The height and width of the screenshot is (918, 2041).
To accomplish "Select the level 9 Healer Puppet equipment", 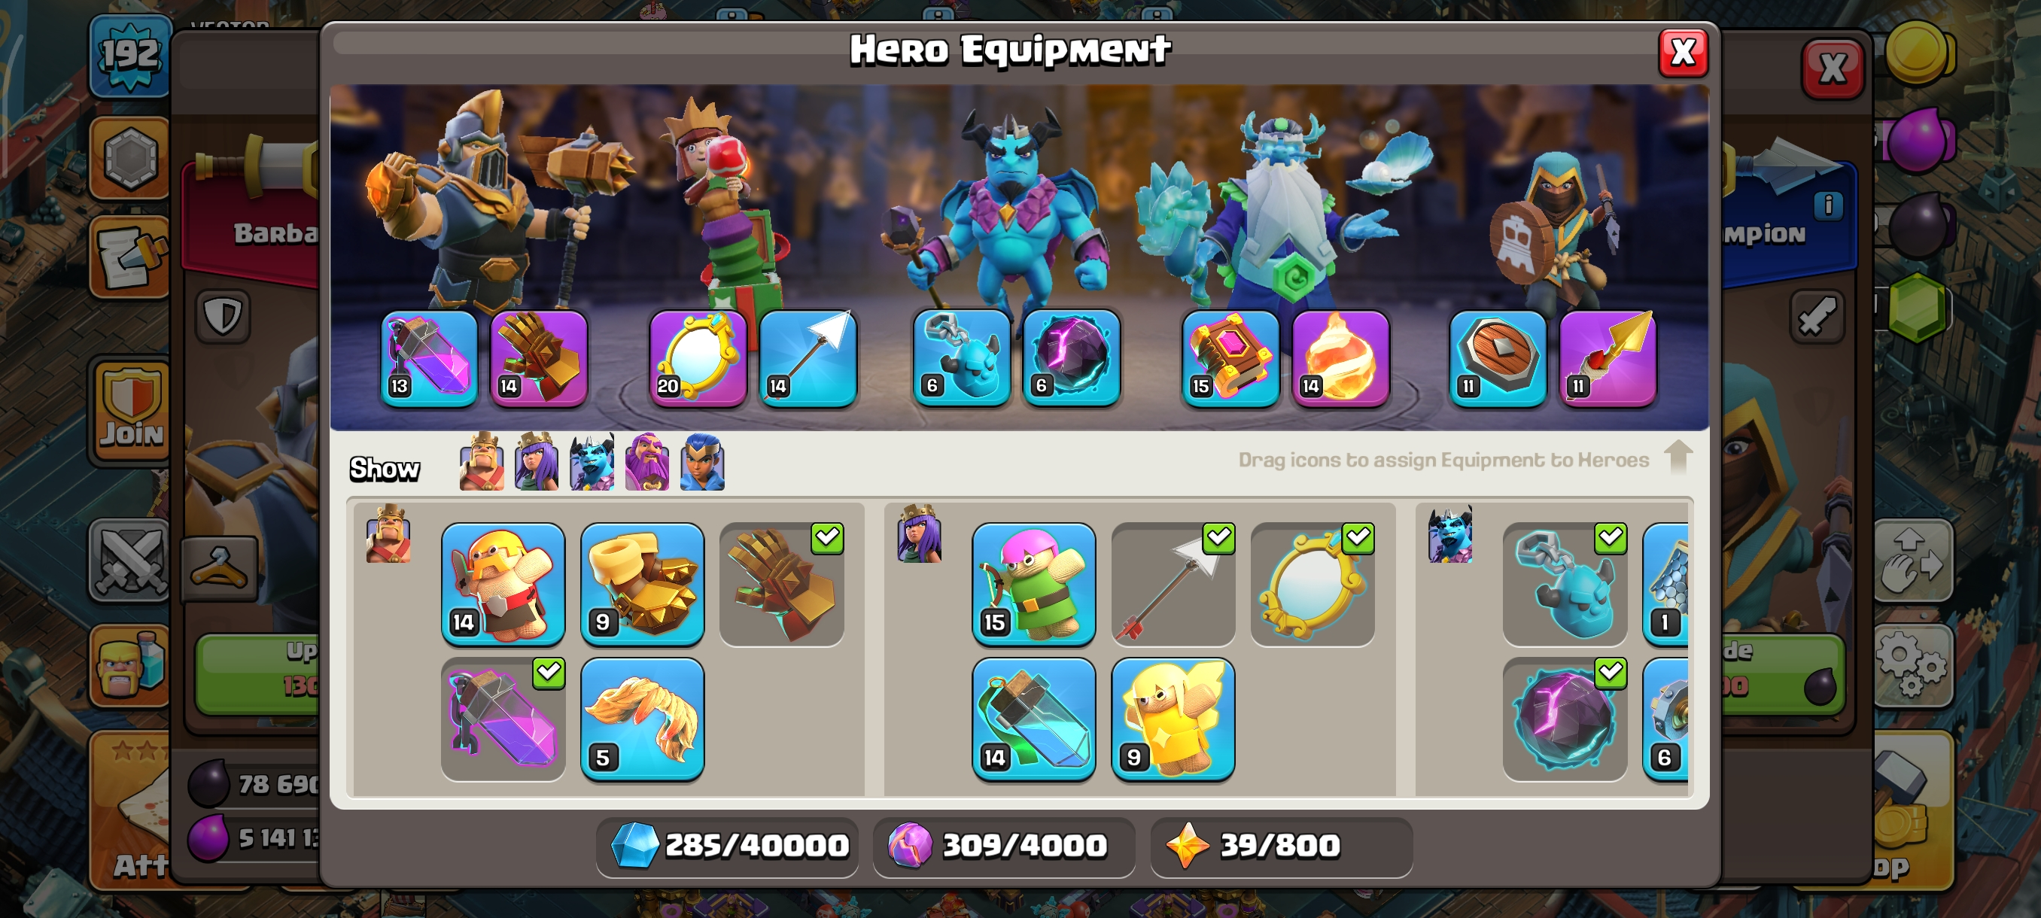I will (x=1173, y=719).
